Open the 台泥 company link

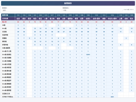pos(18,19)
